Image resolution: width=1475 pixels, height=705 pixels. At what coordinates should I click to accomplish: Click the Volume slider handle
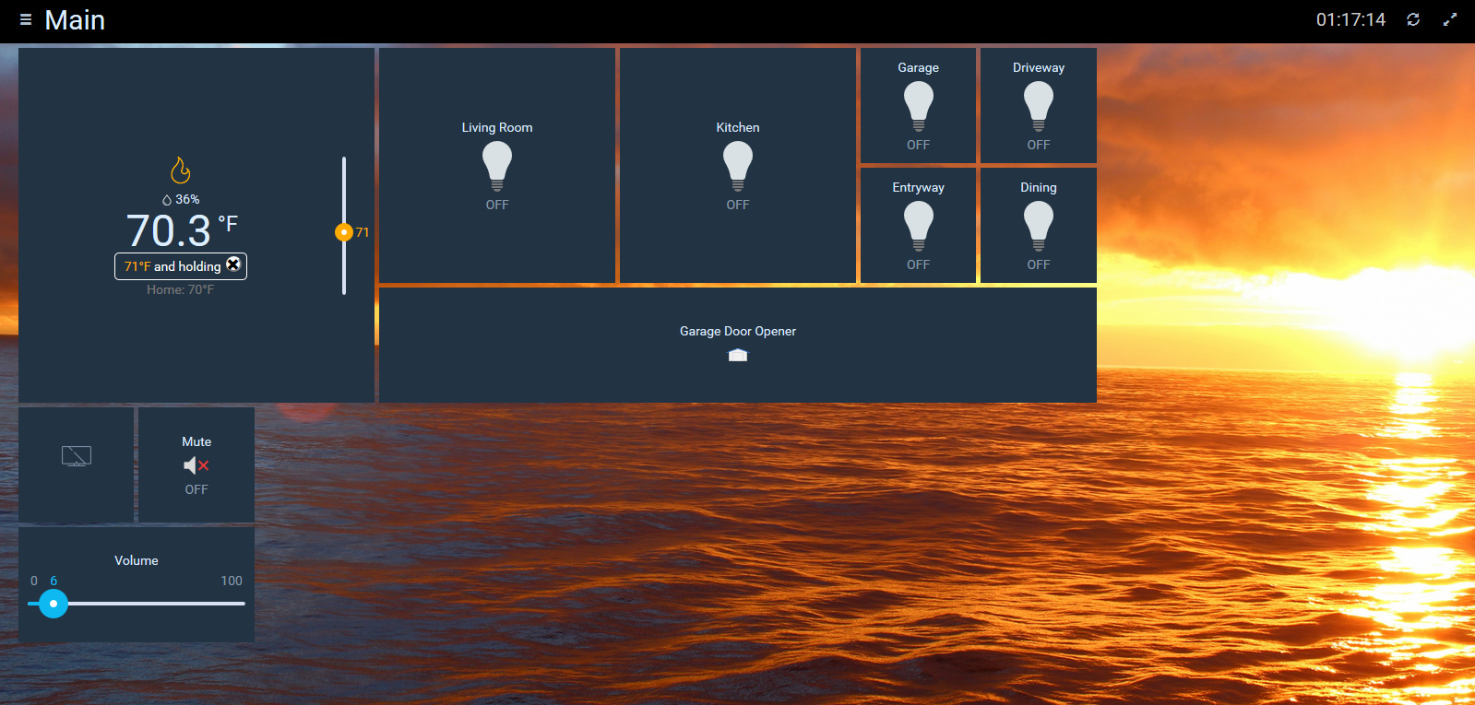(x=54, y=604)
